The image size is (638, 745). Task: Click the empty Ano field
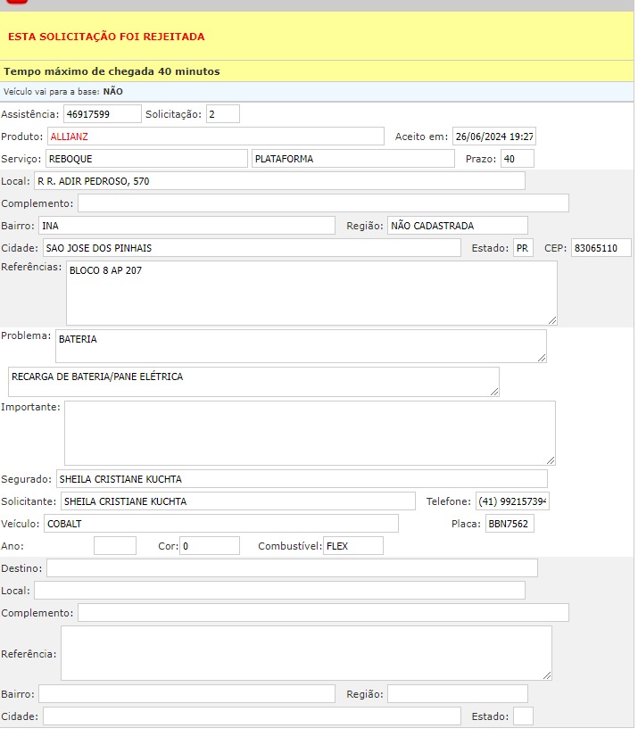pos(114,546)
